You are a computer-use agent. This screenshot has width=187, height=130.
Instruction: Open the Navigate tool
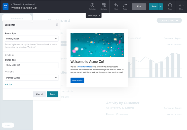[x=104, y=7]
